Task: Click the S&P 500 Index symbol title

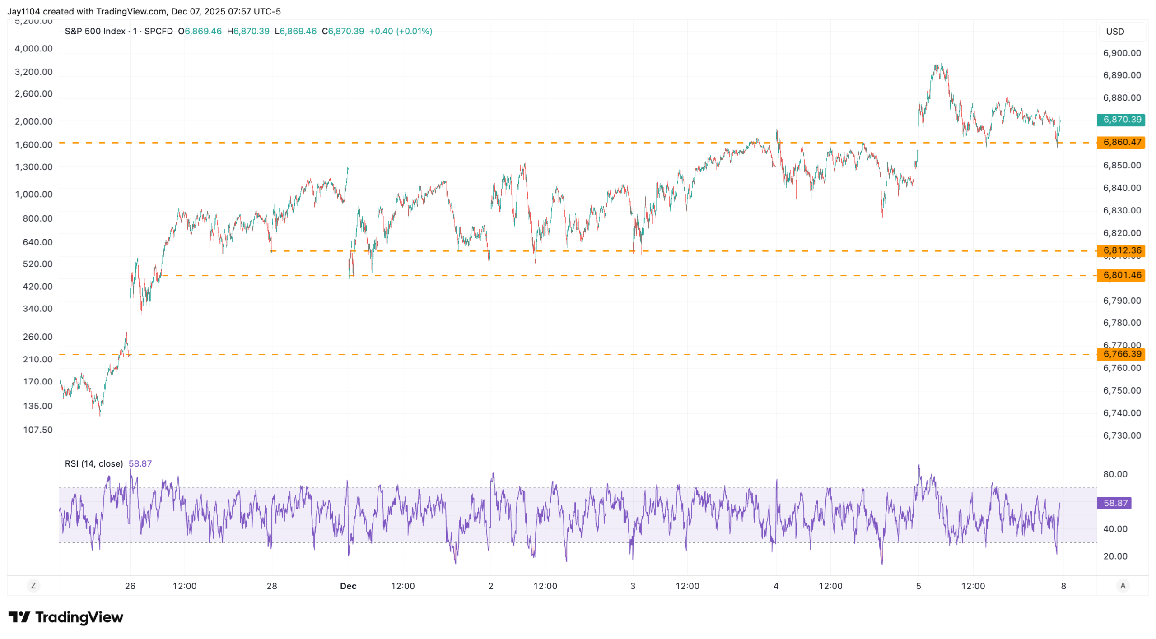Action: tap(95, 31)
